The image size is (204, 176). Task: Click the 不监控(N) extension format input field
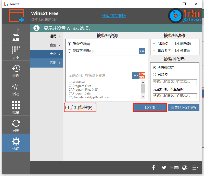[175, 96]
